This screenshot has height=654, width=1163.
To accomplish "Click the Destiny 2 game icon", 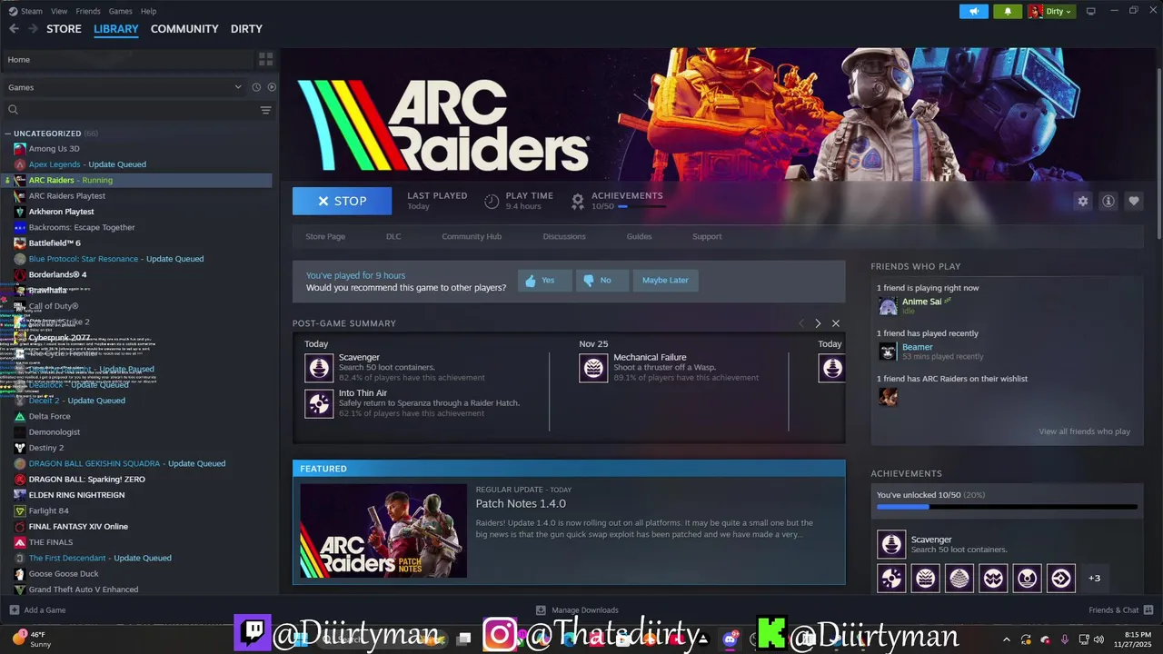I will [20, 448].
